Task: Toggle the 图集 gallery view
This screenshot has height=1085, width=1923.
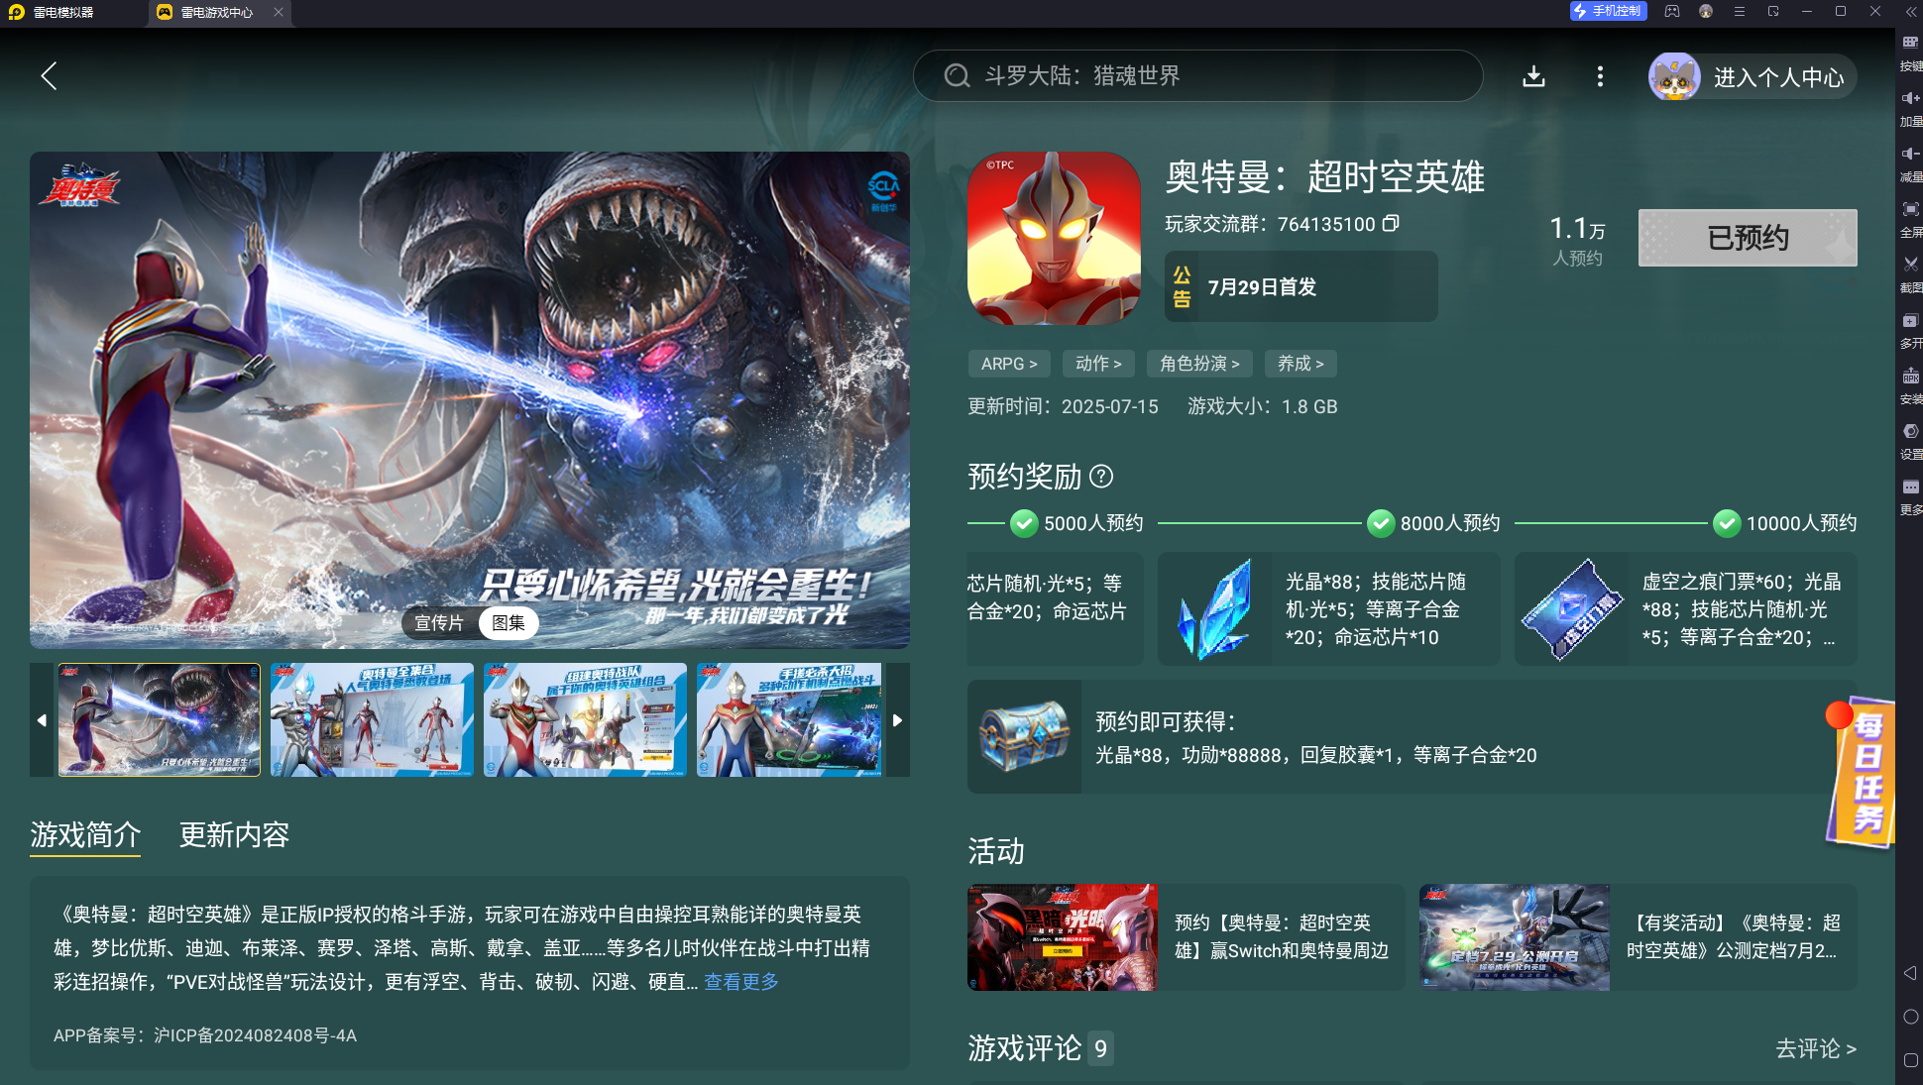Action: click(509, 622)
